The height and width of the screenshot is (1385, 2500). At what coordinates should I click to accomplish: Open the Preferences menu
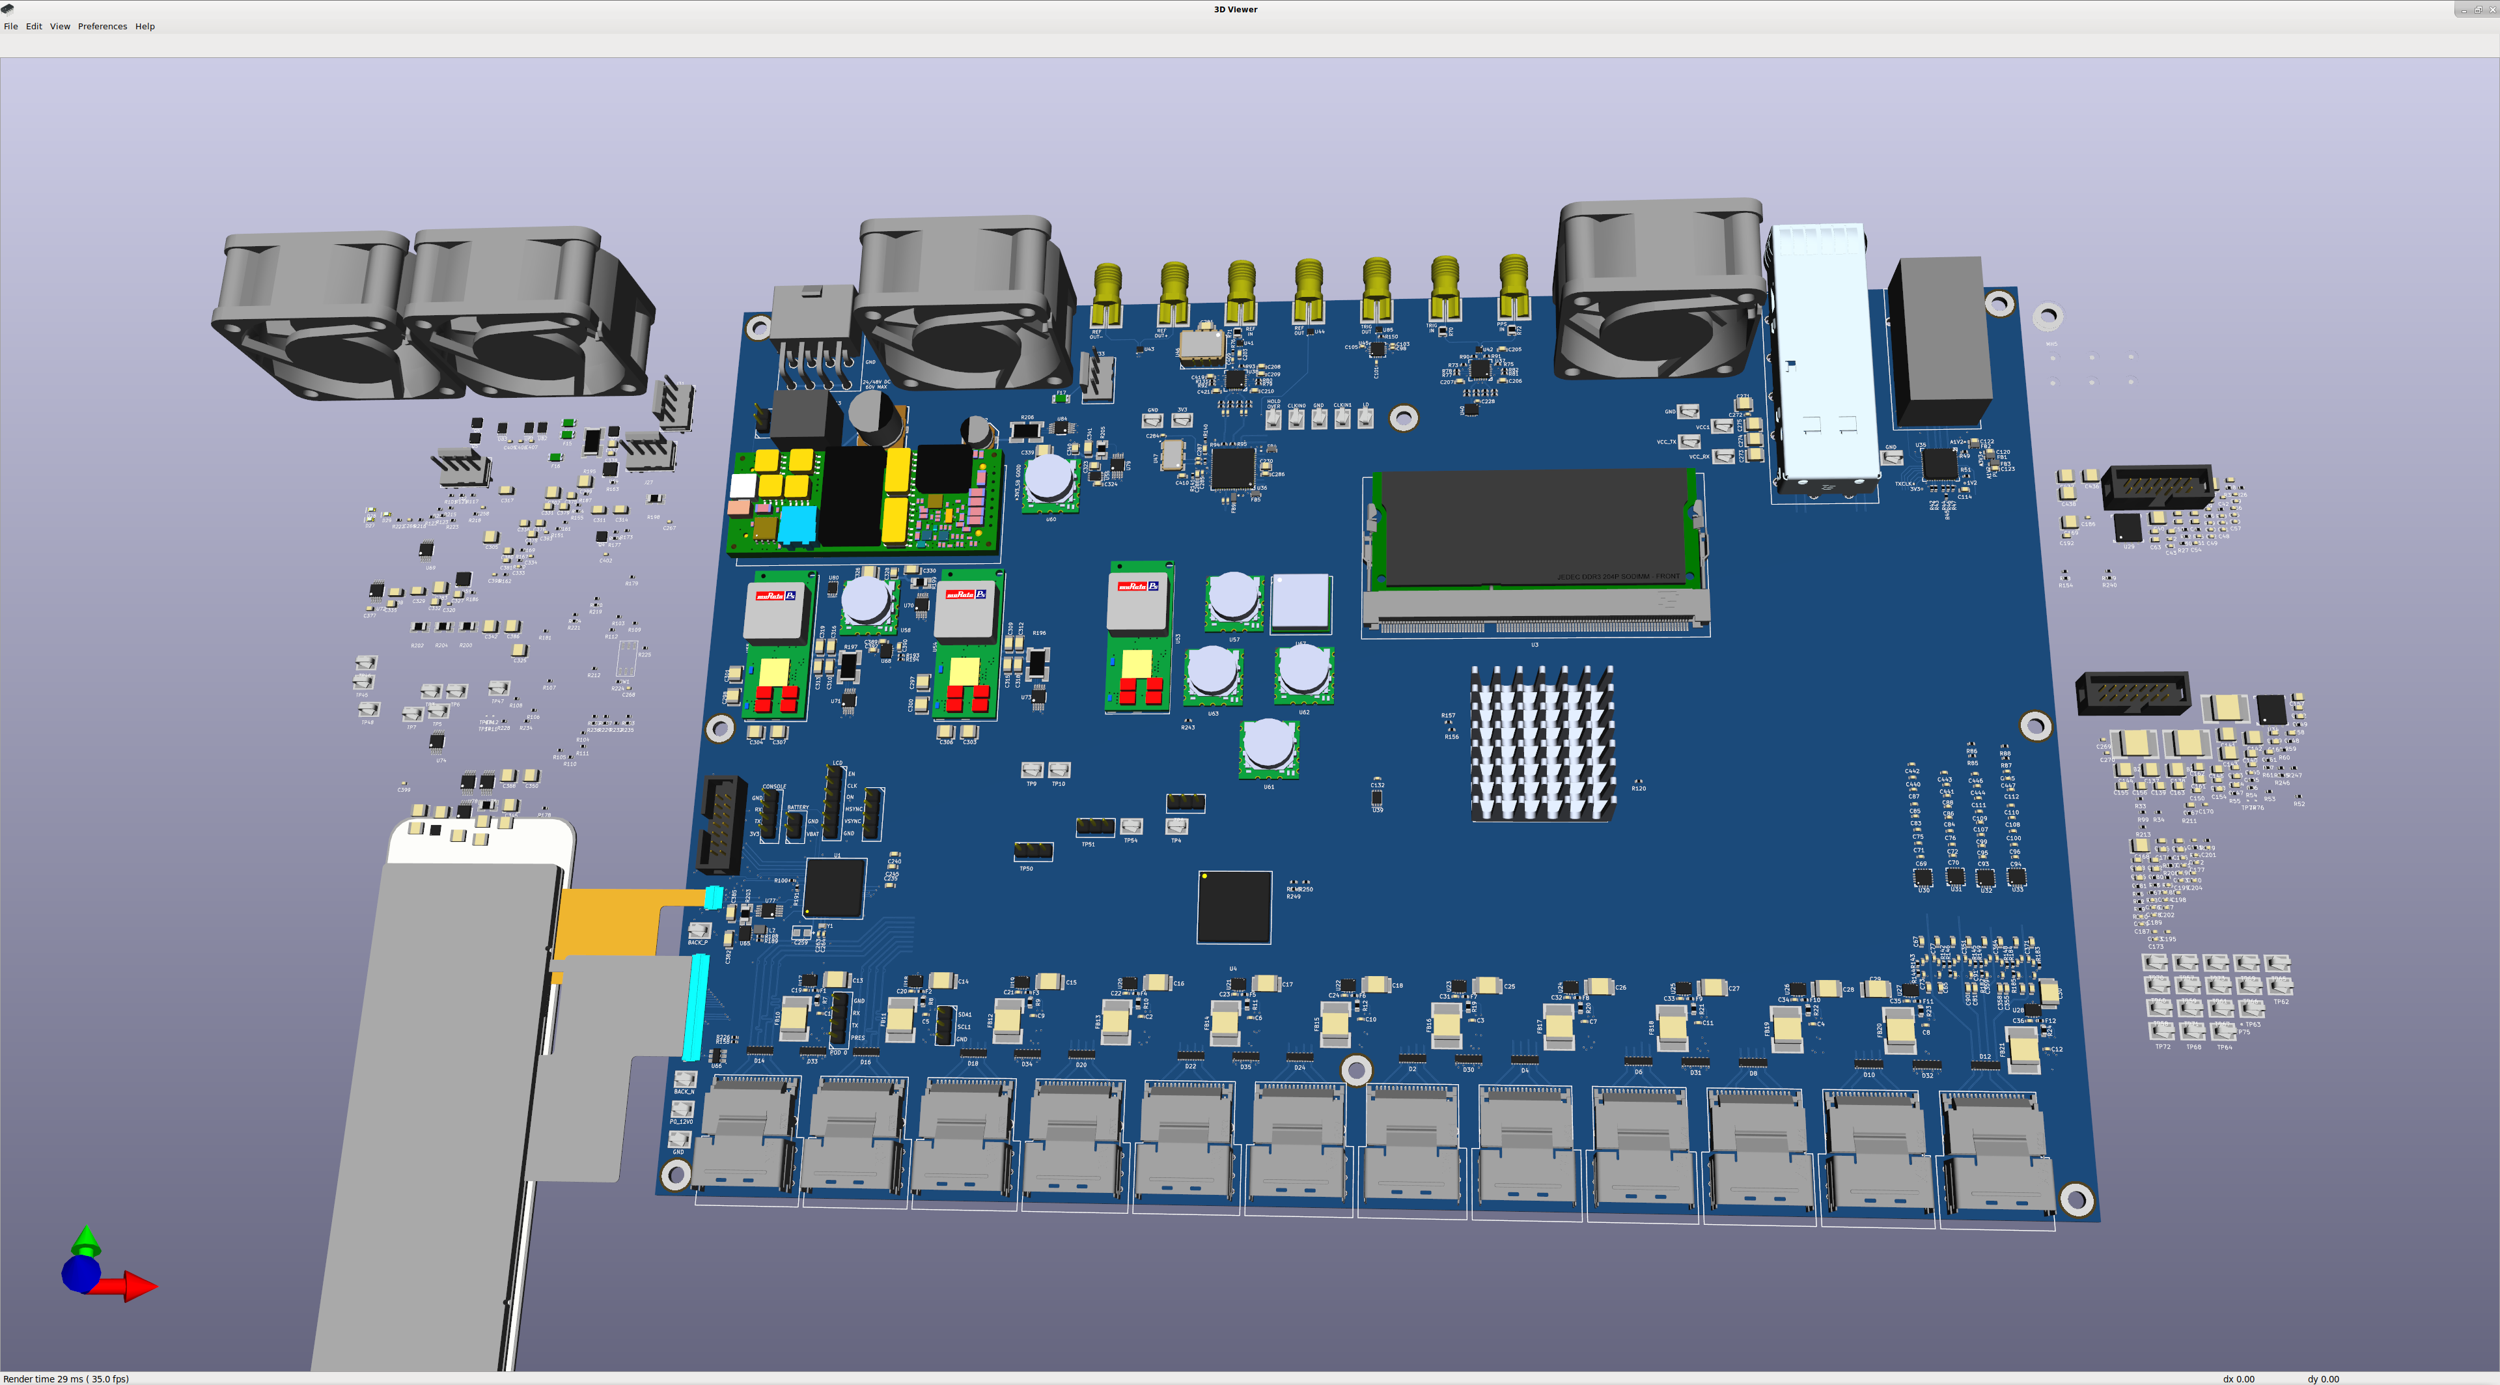(x=103, y=26)
